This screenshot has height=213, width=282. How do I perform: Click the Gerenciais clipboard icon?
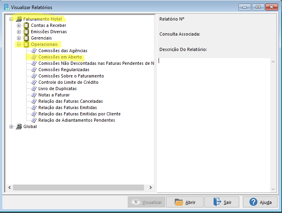pyautogui.click(x=26, y=38)
